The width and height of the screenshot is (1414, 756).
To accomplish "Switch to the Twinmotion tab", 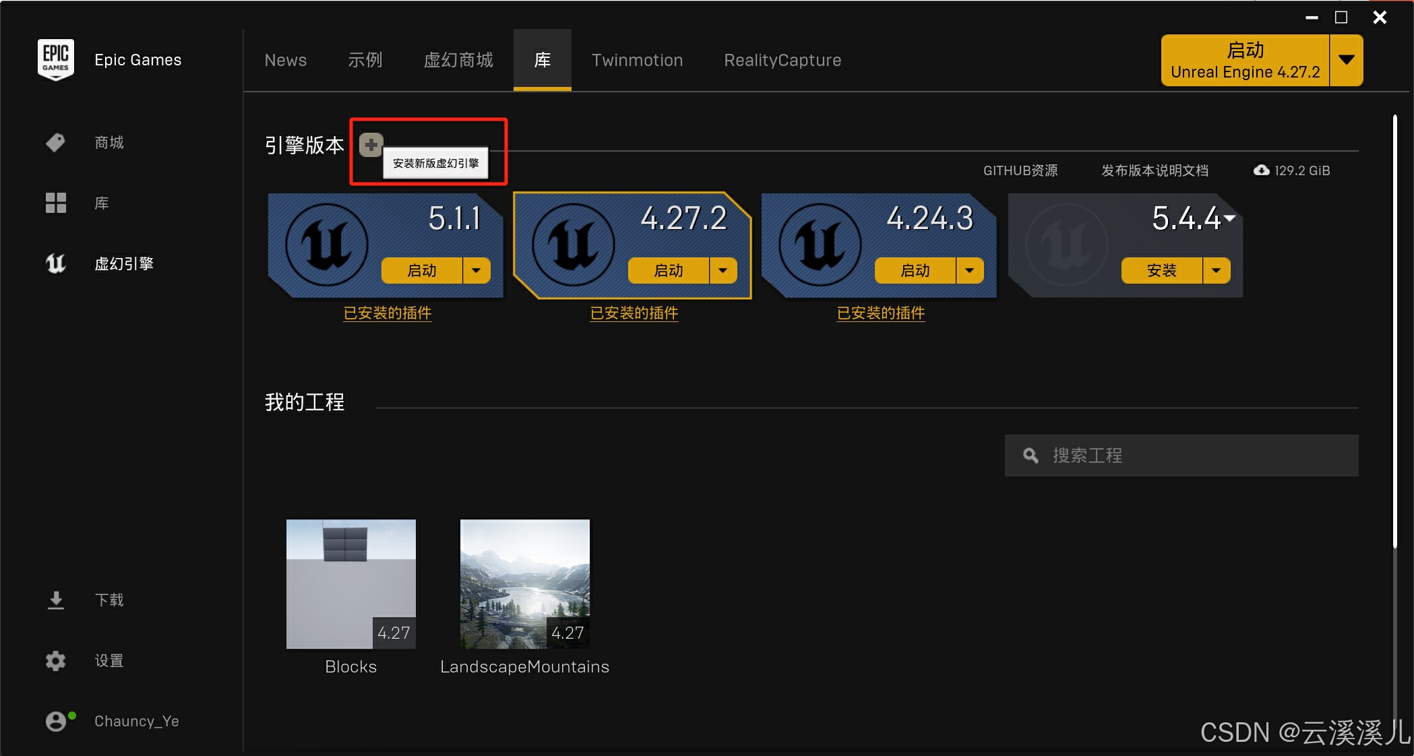I will point(637,60).
